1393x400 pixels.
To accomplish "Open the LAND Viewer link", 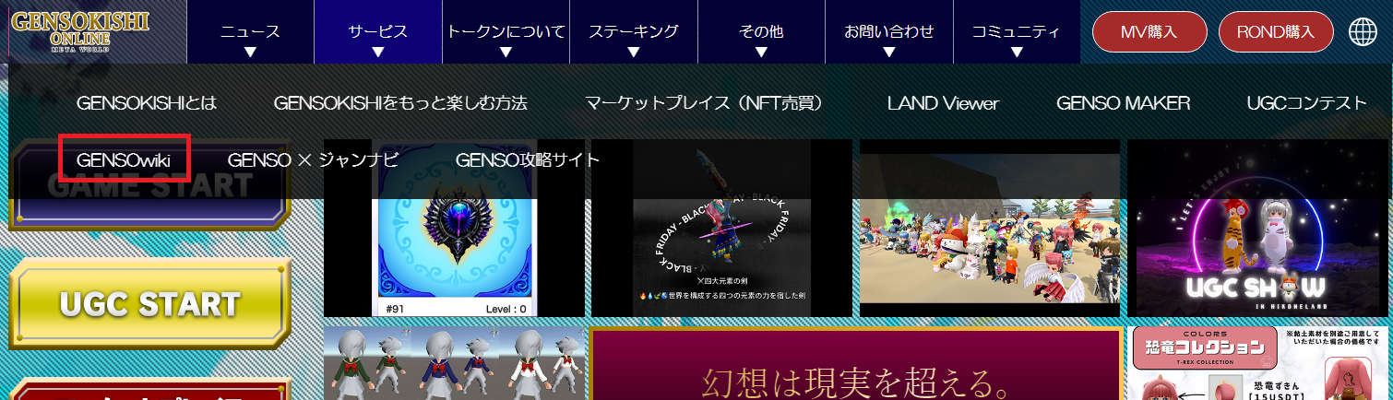I will point(943,103).
